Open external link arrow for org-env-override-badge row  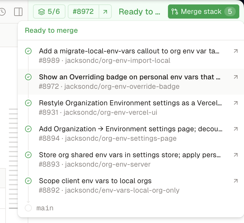pyautogui.click(x=235, y=77)
